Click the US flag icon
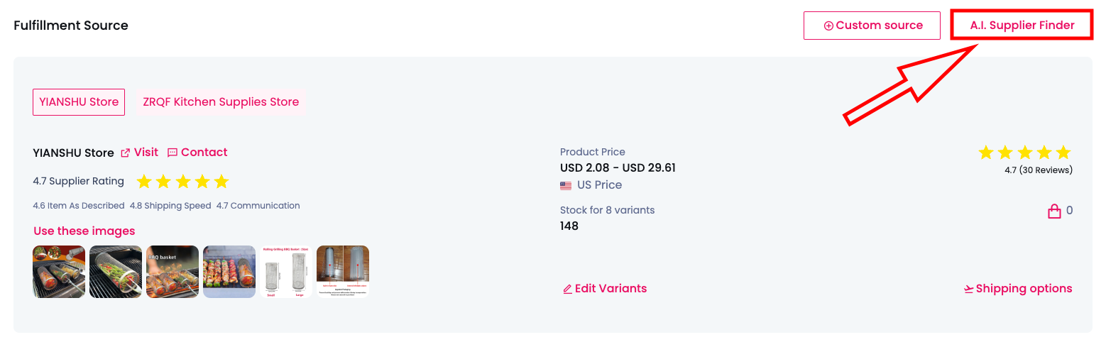The image size is (1106, 342). coord(566,185)
